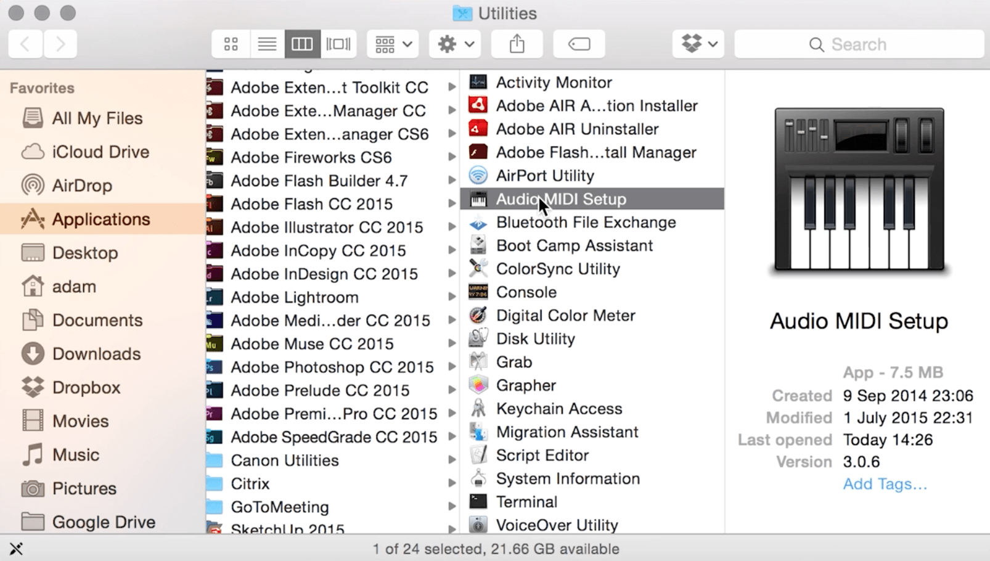990x561 pixels.
Task: Click the Pictures sidebar icon
Action: (33, 488)
